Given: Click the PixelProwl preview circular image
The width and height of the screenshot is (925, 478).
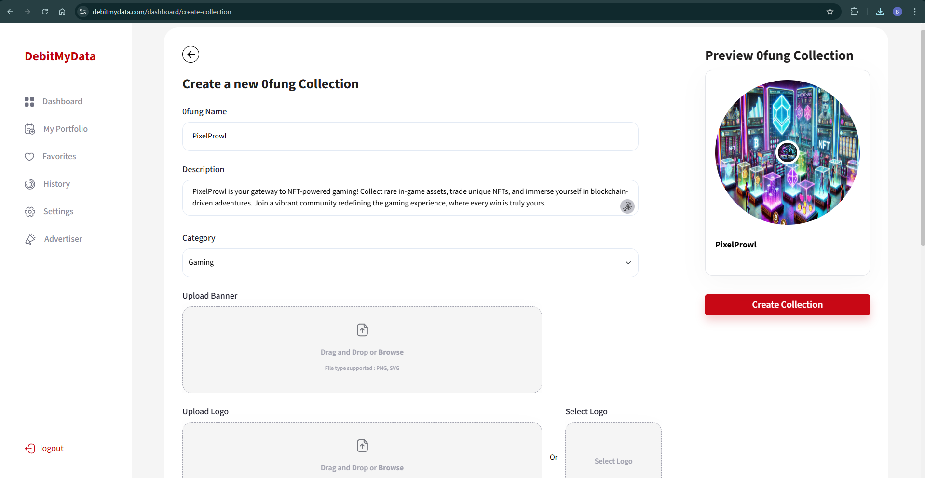Looking at the screenshot, I should 787,152.
